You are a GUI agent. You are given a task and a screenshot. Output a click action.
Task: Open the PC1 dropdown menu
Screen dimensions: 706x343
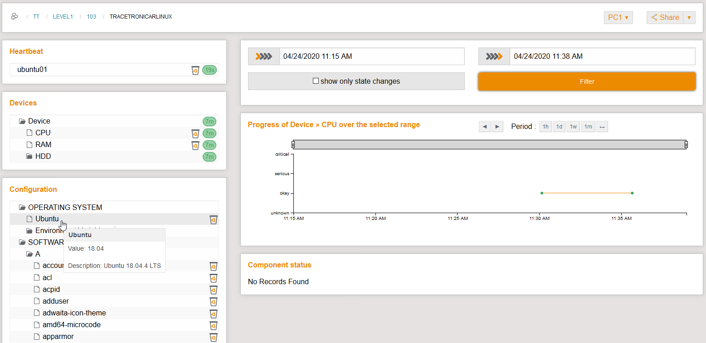(x=618, y=18)
